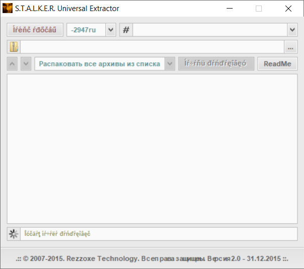
Task: Click the up arrow list button
Action: coord(13,64)
